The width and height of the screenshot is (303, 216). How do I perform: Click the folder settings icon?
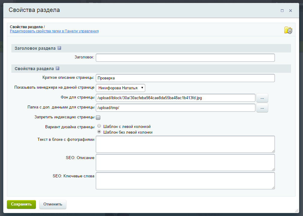288,30
